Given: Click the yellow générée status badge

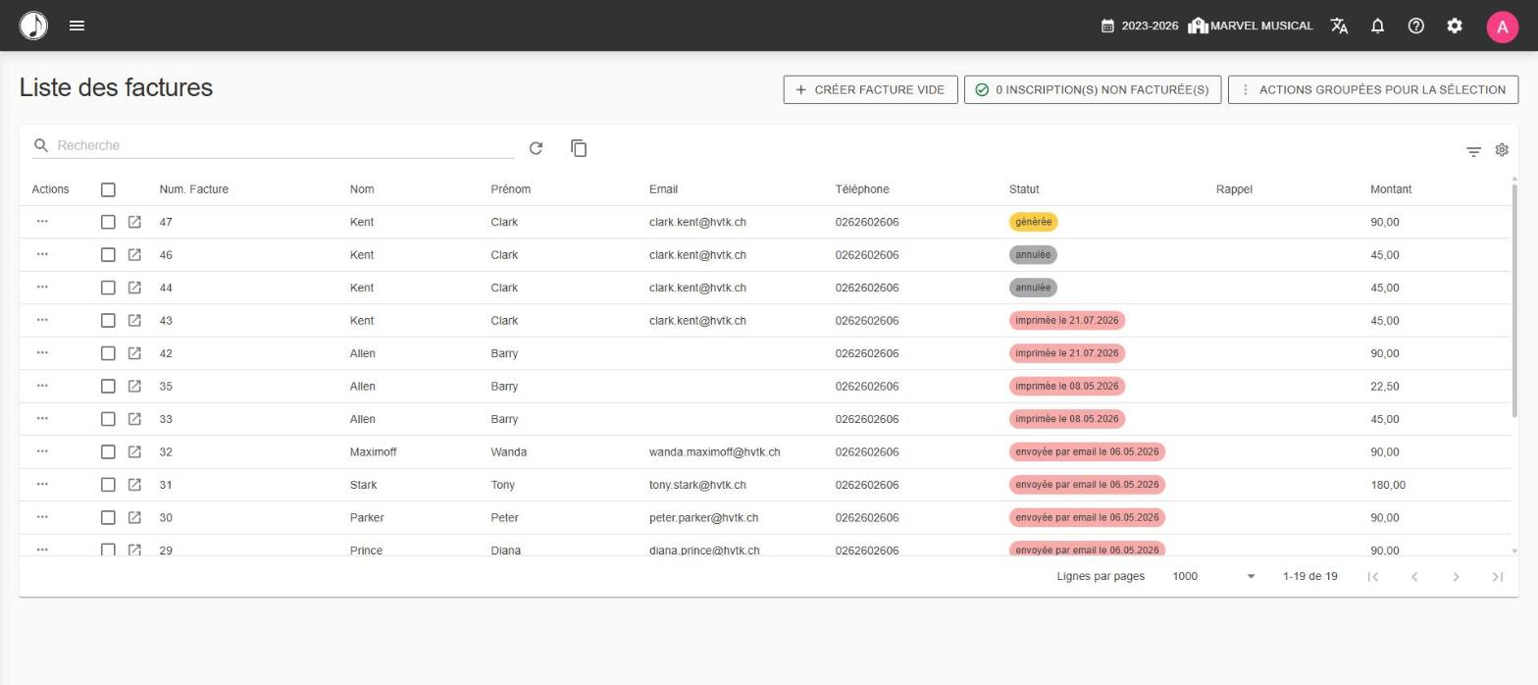Looking at the screenshot, I should point(1033,222).
